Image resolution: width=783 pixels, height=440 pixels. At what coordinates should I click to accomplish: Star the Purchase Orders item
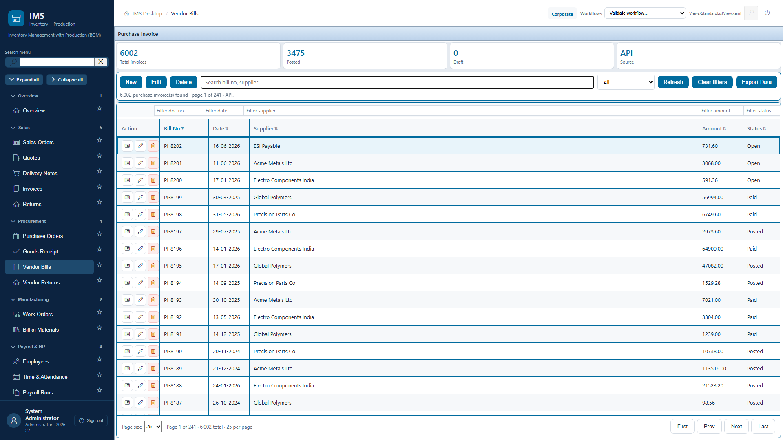[x=99, y=234]
